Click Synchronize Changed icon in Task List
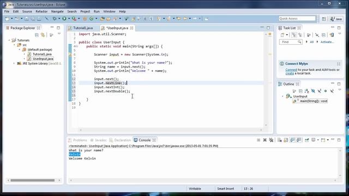Viewport: 349px width, 196px height. tap(332, 35)
